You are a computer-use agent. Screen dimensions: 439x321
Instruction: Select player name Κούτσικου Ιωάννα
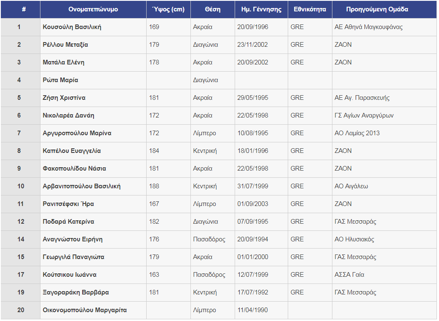point(70,275)
